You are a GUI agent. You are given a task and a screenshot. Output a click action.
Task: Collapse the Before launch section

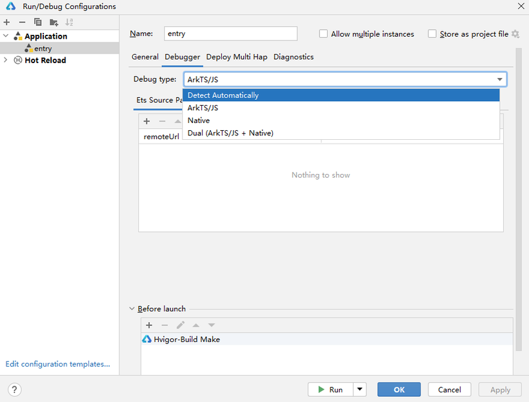[x=132, y=309]
